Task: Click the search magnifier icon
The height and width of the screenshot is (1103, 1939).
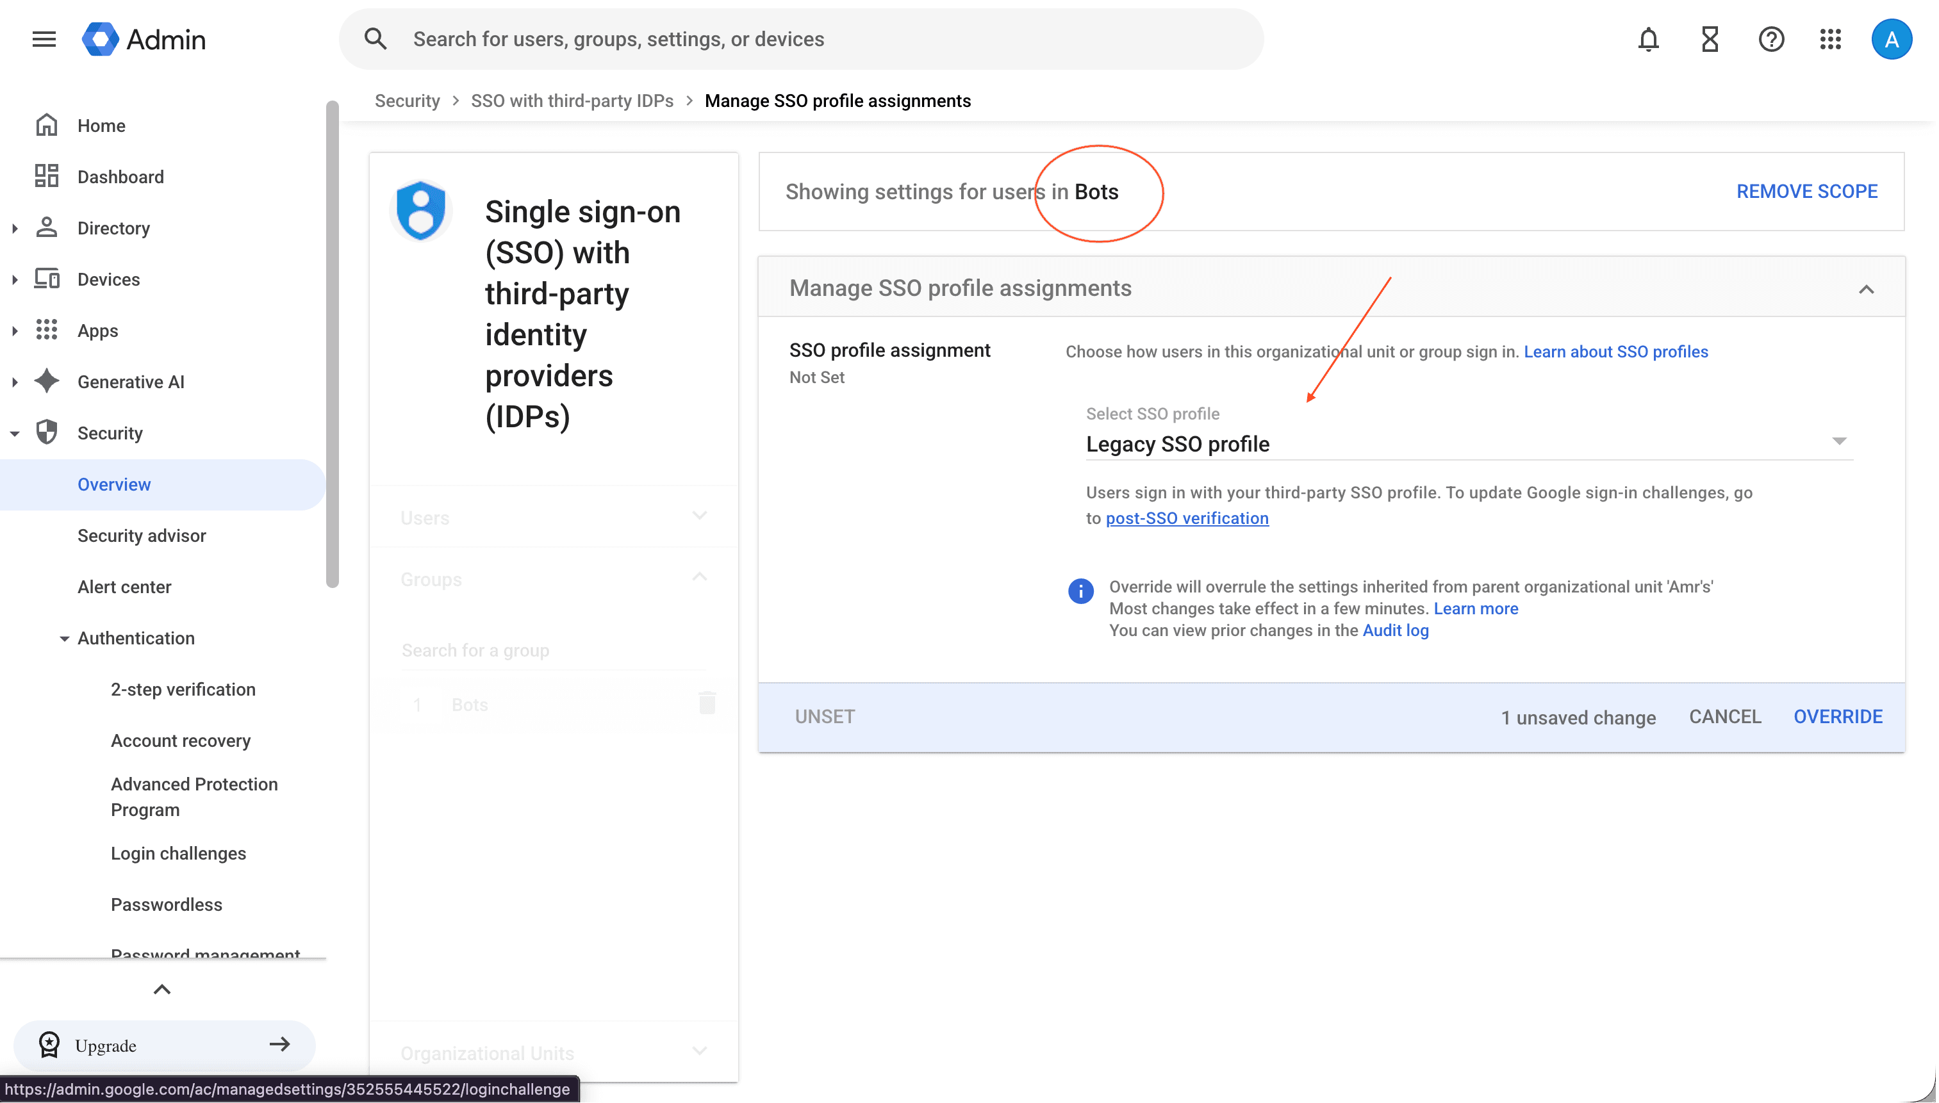Action: 376,38
